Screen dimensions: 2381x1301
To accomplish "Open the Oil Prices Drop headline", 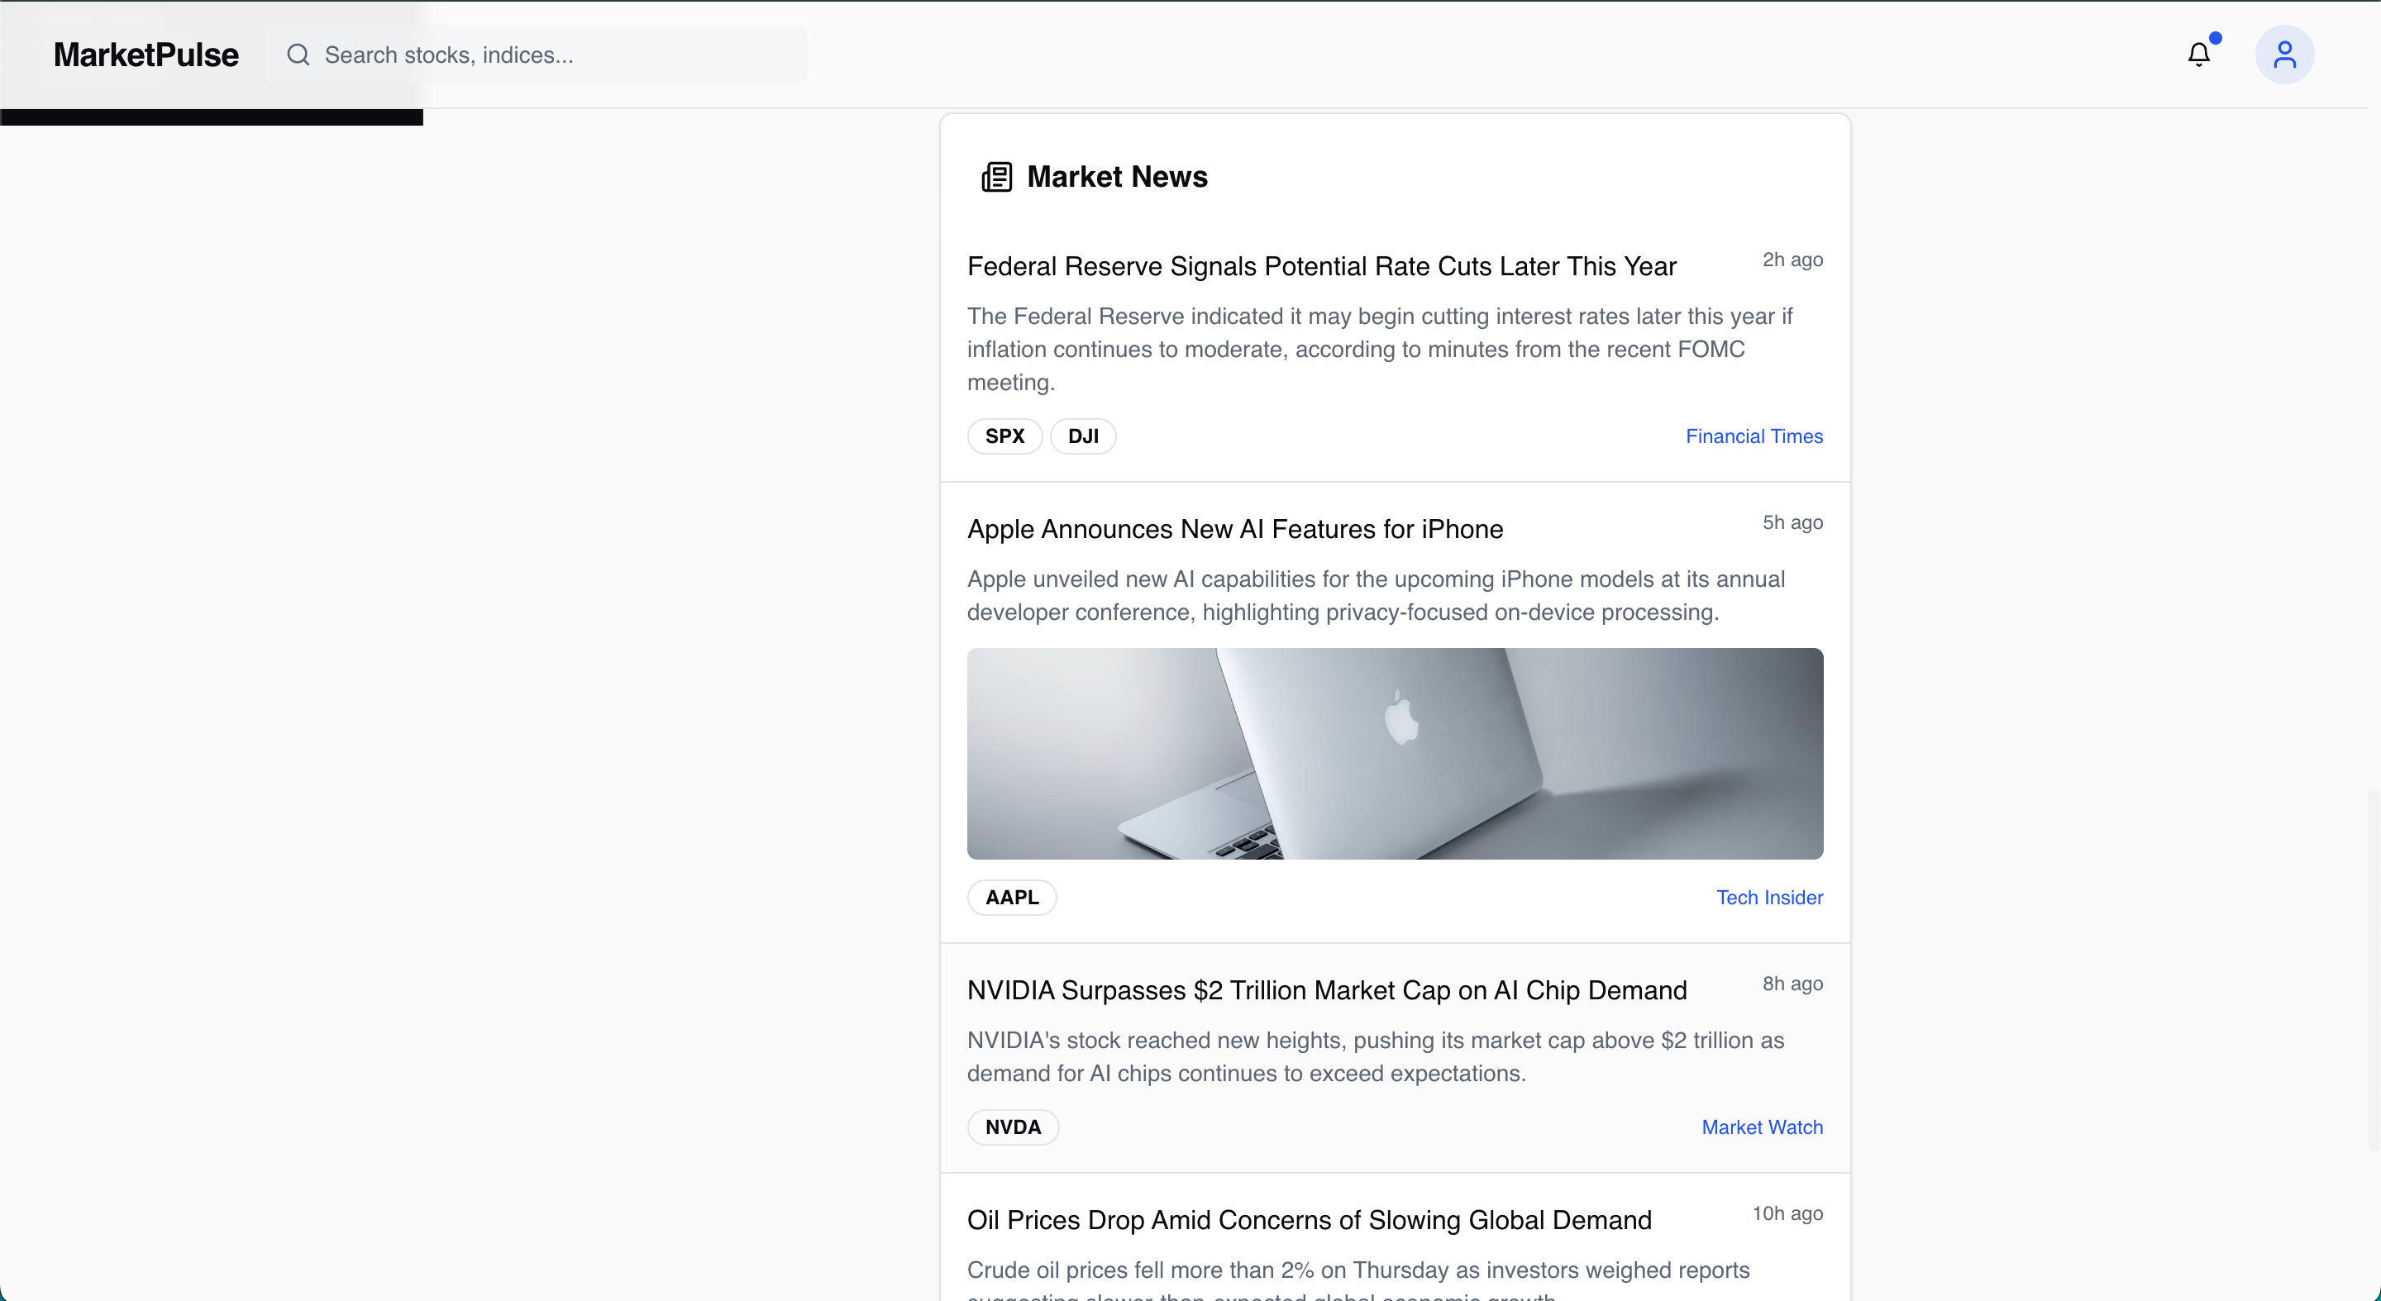I will [1309, 1220].
